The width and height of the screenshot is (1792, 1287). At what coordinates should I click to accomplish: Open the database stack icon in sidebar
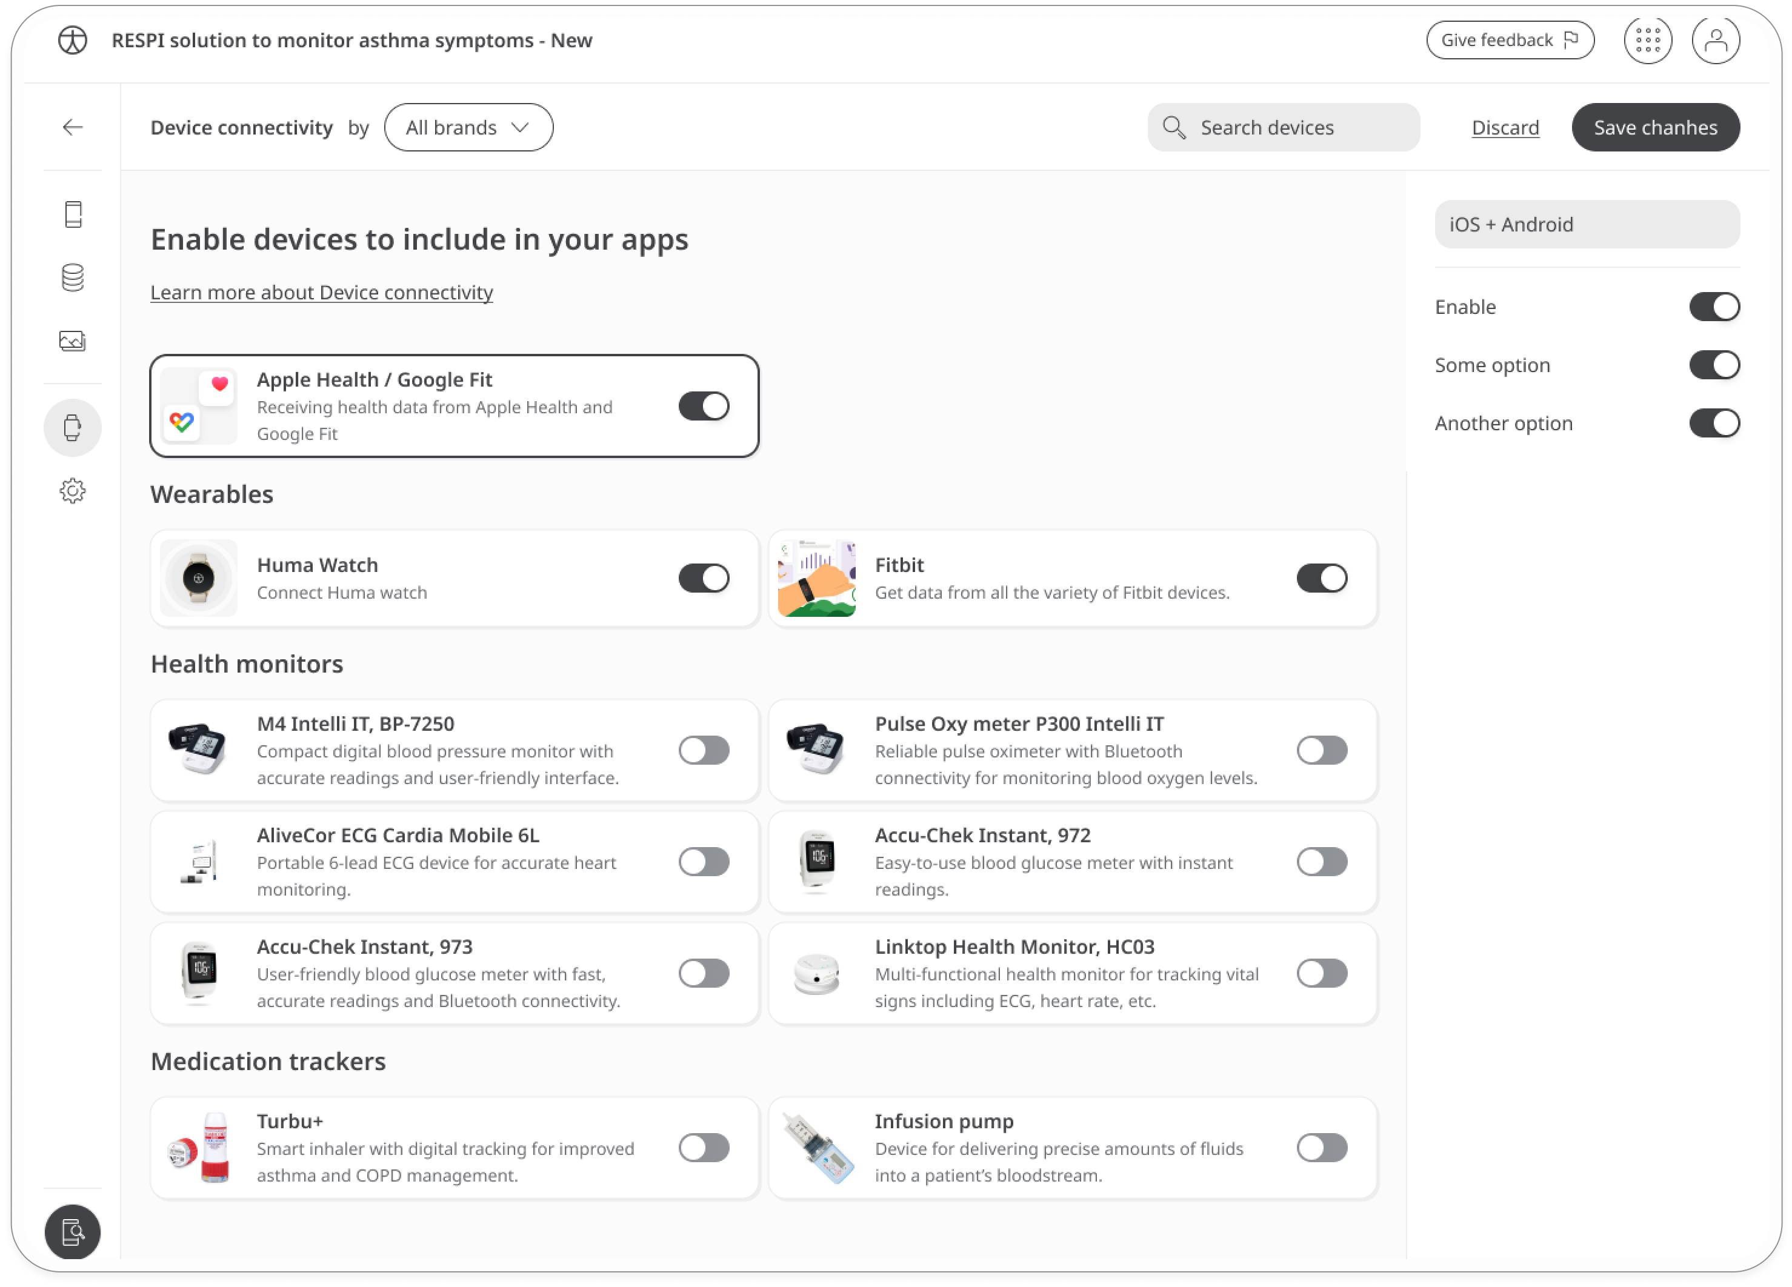[73, 278]
